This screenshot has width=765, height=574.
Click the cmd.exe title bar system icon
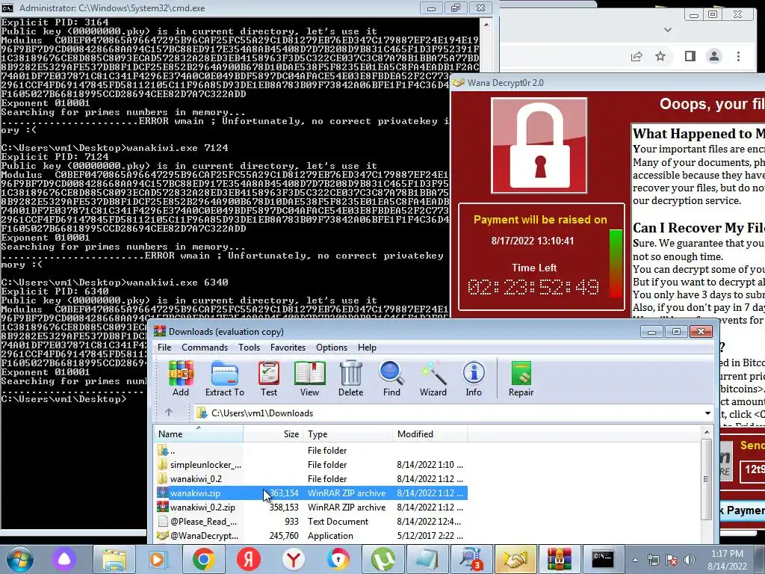click(7, 7)
